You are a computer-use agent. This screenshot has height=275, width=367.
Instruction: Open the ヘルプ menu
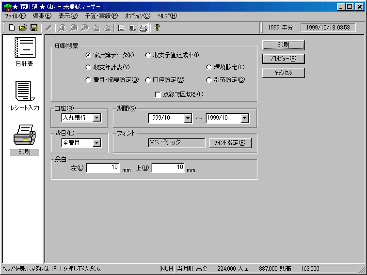click(x=167, y=16)
